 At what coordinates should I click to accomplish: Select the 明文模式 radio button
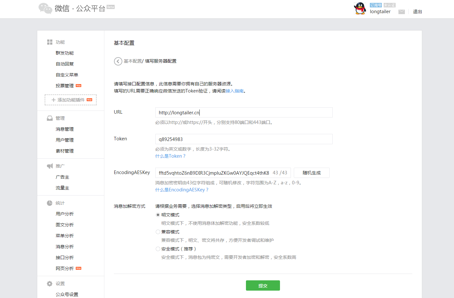(x=158, y=215)
